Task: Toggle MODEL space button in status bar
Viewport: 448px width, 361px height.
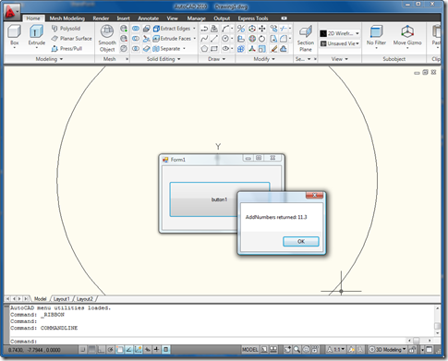Action: 249,349
